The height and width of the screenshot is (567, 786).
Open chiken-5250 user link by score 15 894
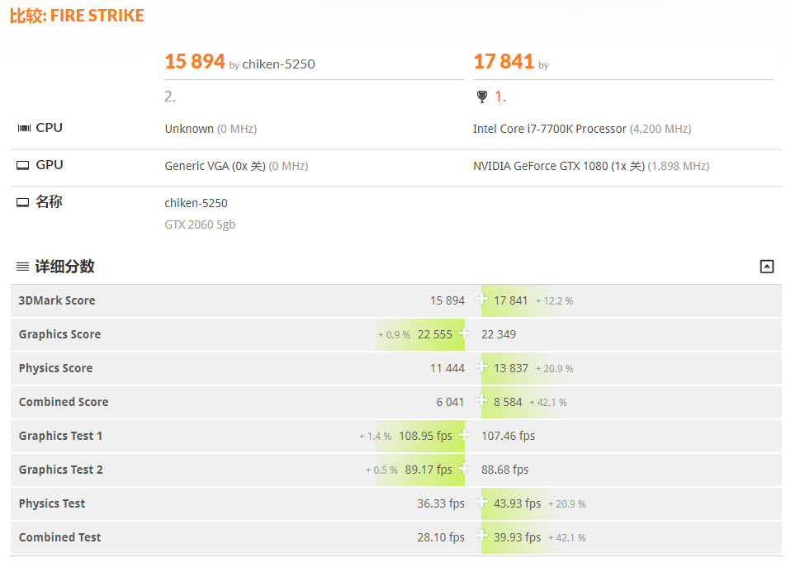point(279,64)
